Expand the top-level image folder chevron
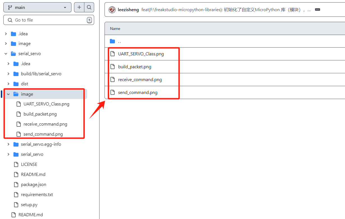Viewport: 345px width, 219px height. (6, 44)
